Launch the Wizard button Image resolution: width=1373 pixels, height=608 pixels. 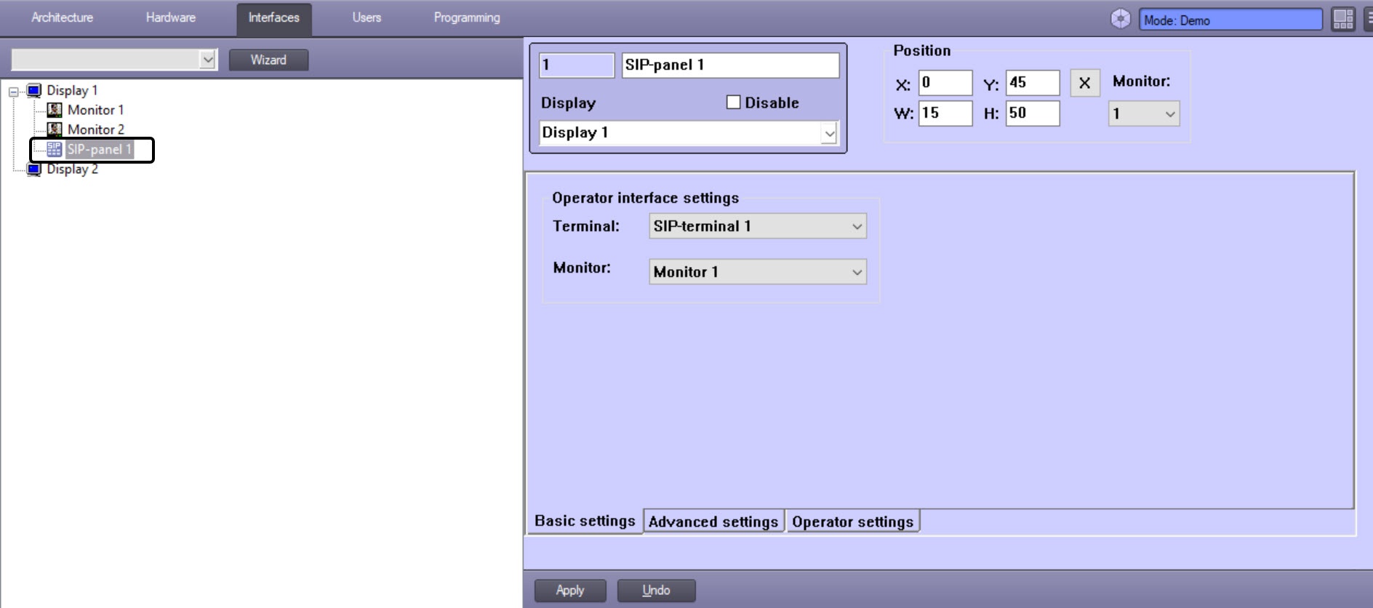click(268, 60)
